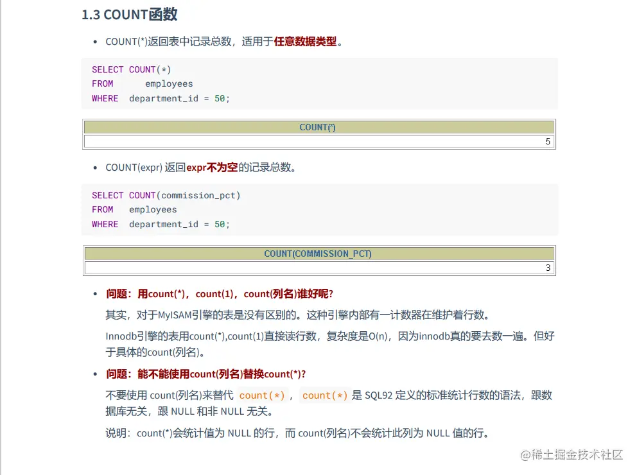Click the "COUNT(COMMISSION_PCT)" table header
This screenshot has height=475, width=637.
(319, 254)
